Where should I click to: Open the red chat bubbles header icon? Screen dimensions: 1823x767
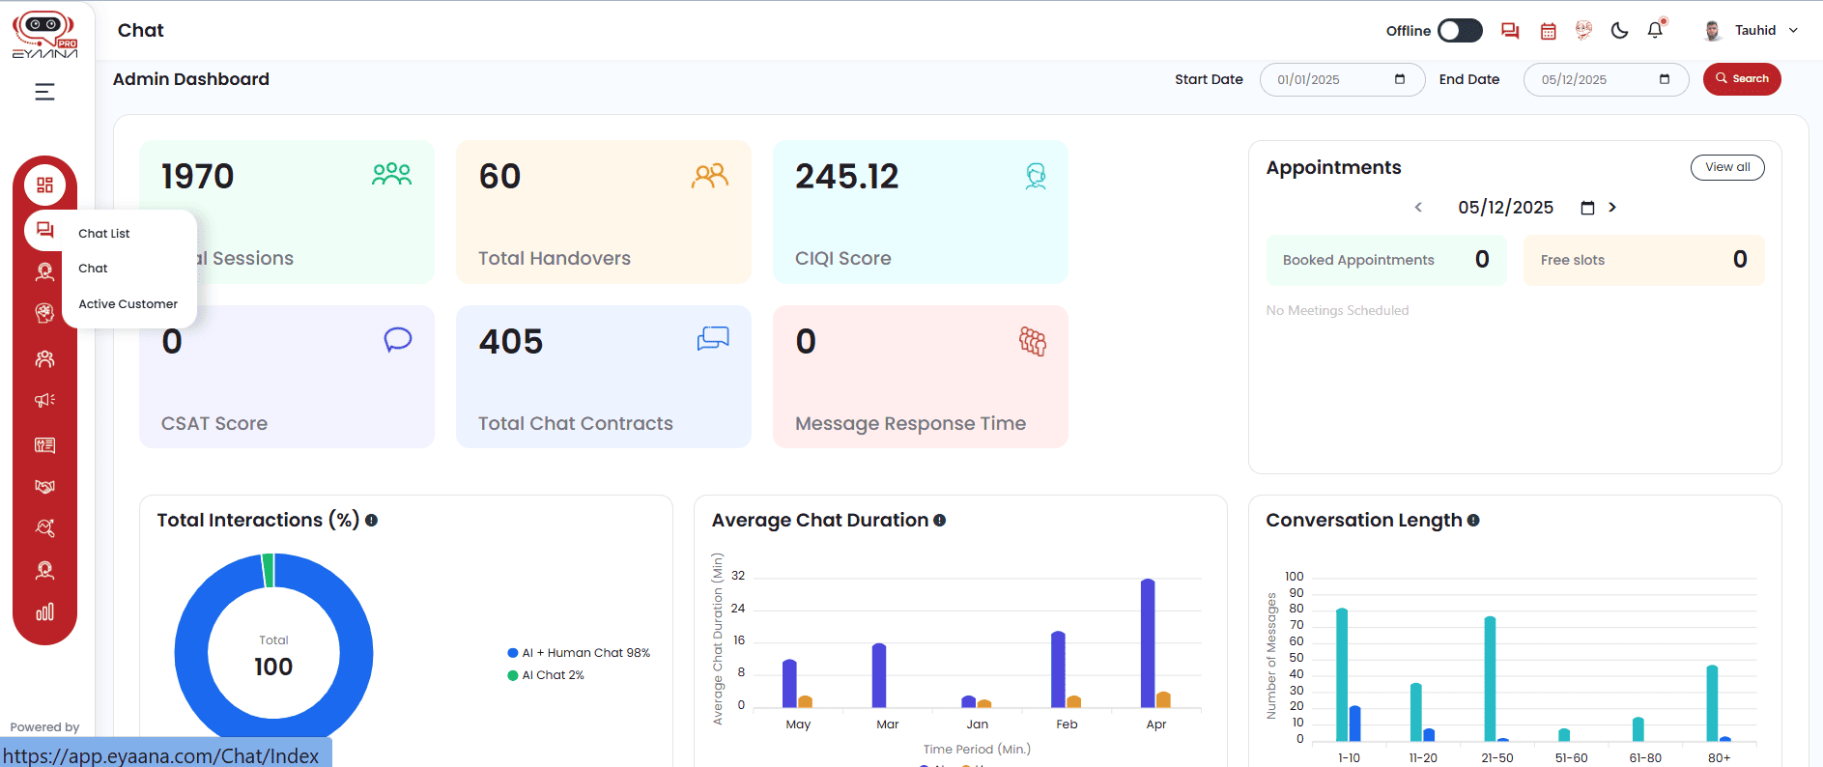pos(1510,31)
